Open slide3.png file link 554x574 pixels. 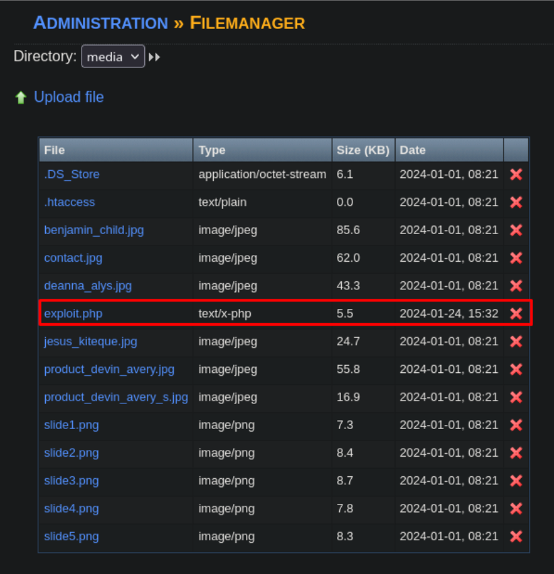coord(71,480)
